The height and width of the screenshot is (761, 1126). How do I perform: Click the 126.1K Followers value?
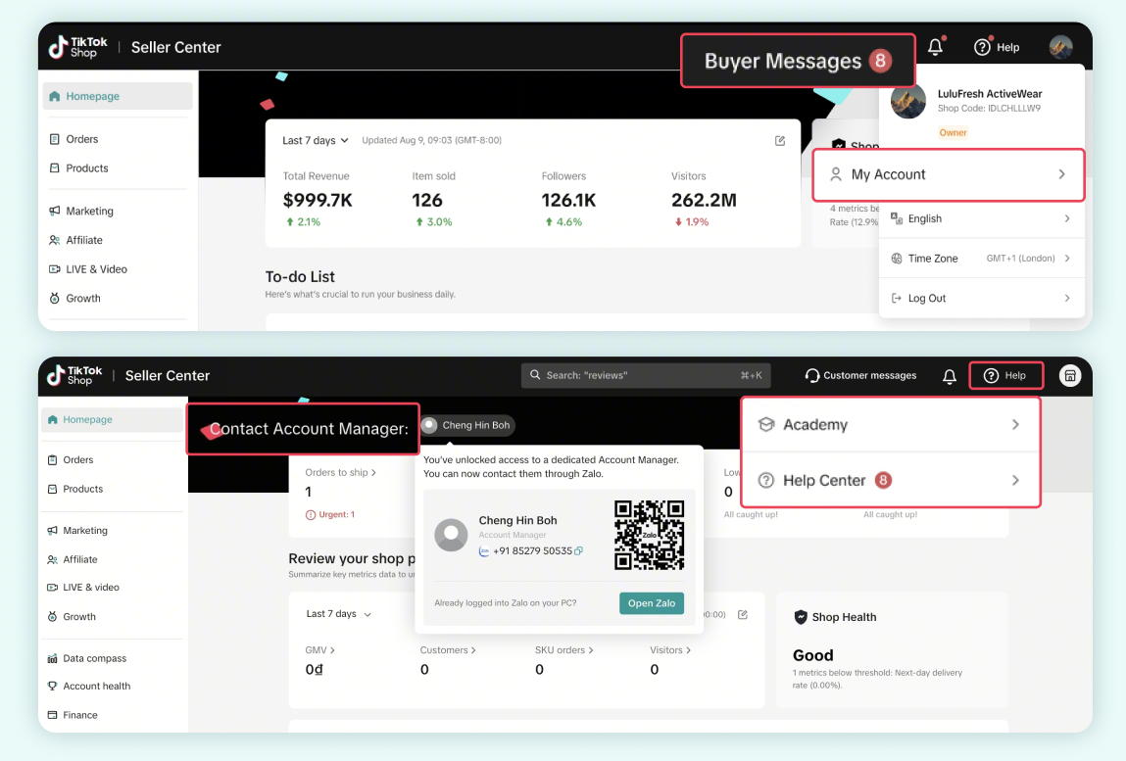coord(568,201)
